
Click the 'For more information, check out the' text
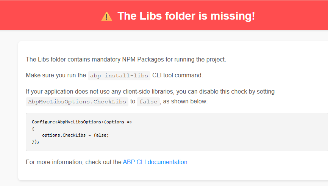pyautogui.click(x=73, y=162)
